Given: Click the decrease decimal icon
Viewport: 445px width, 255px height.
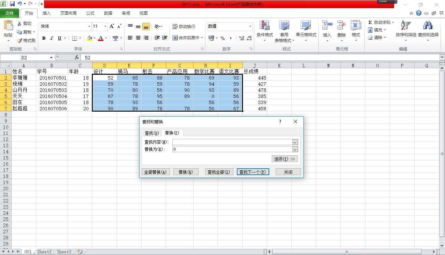Looking at the screenshot, I should [249, 38].
